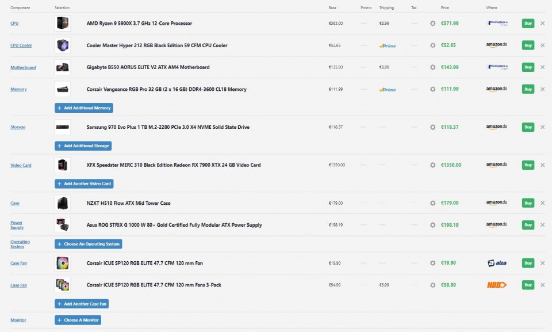Screen dimensions: 552x332
Task: Remove XFX Radeon RX 7900 XTX card
Action: point(542,165)
